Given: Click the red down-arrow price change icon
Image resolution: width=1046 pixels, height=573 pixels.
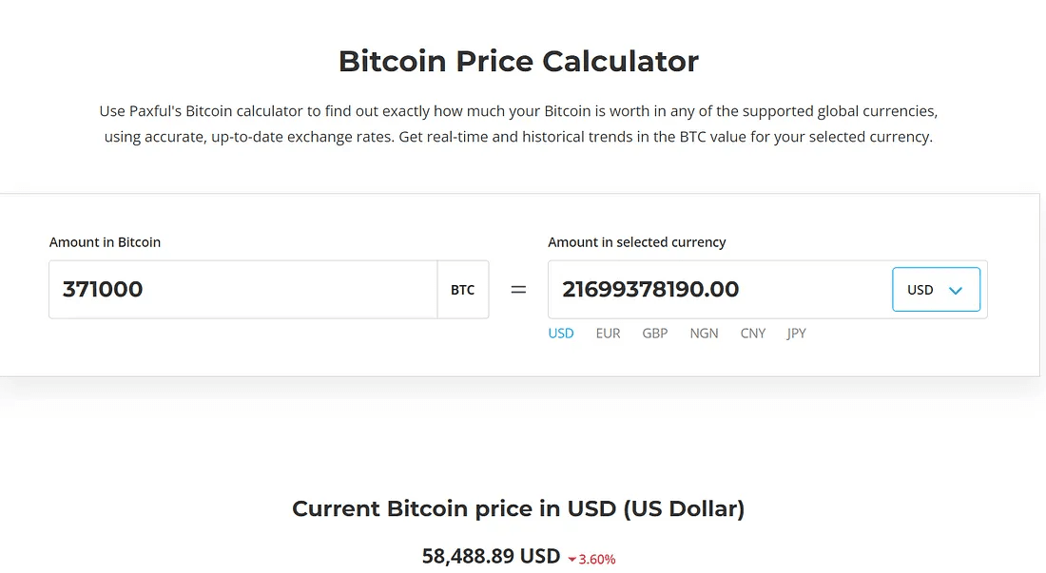Looking at the screenshot, I should pyautogui.click(x=572, y=560).
